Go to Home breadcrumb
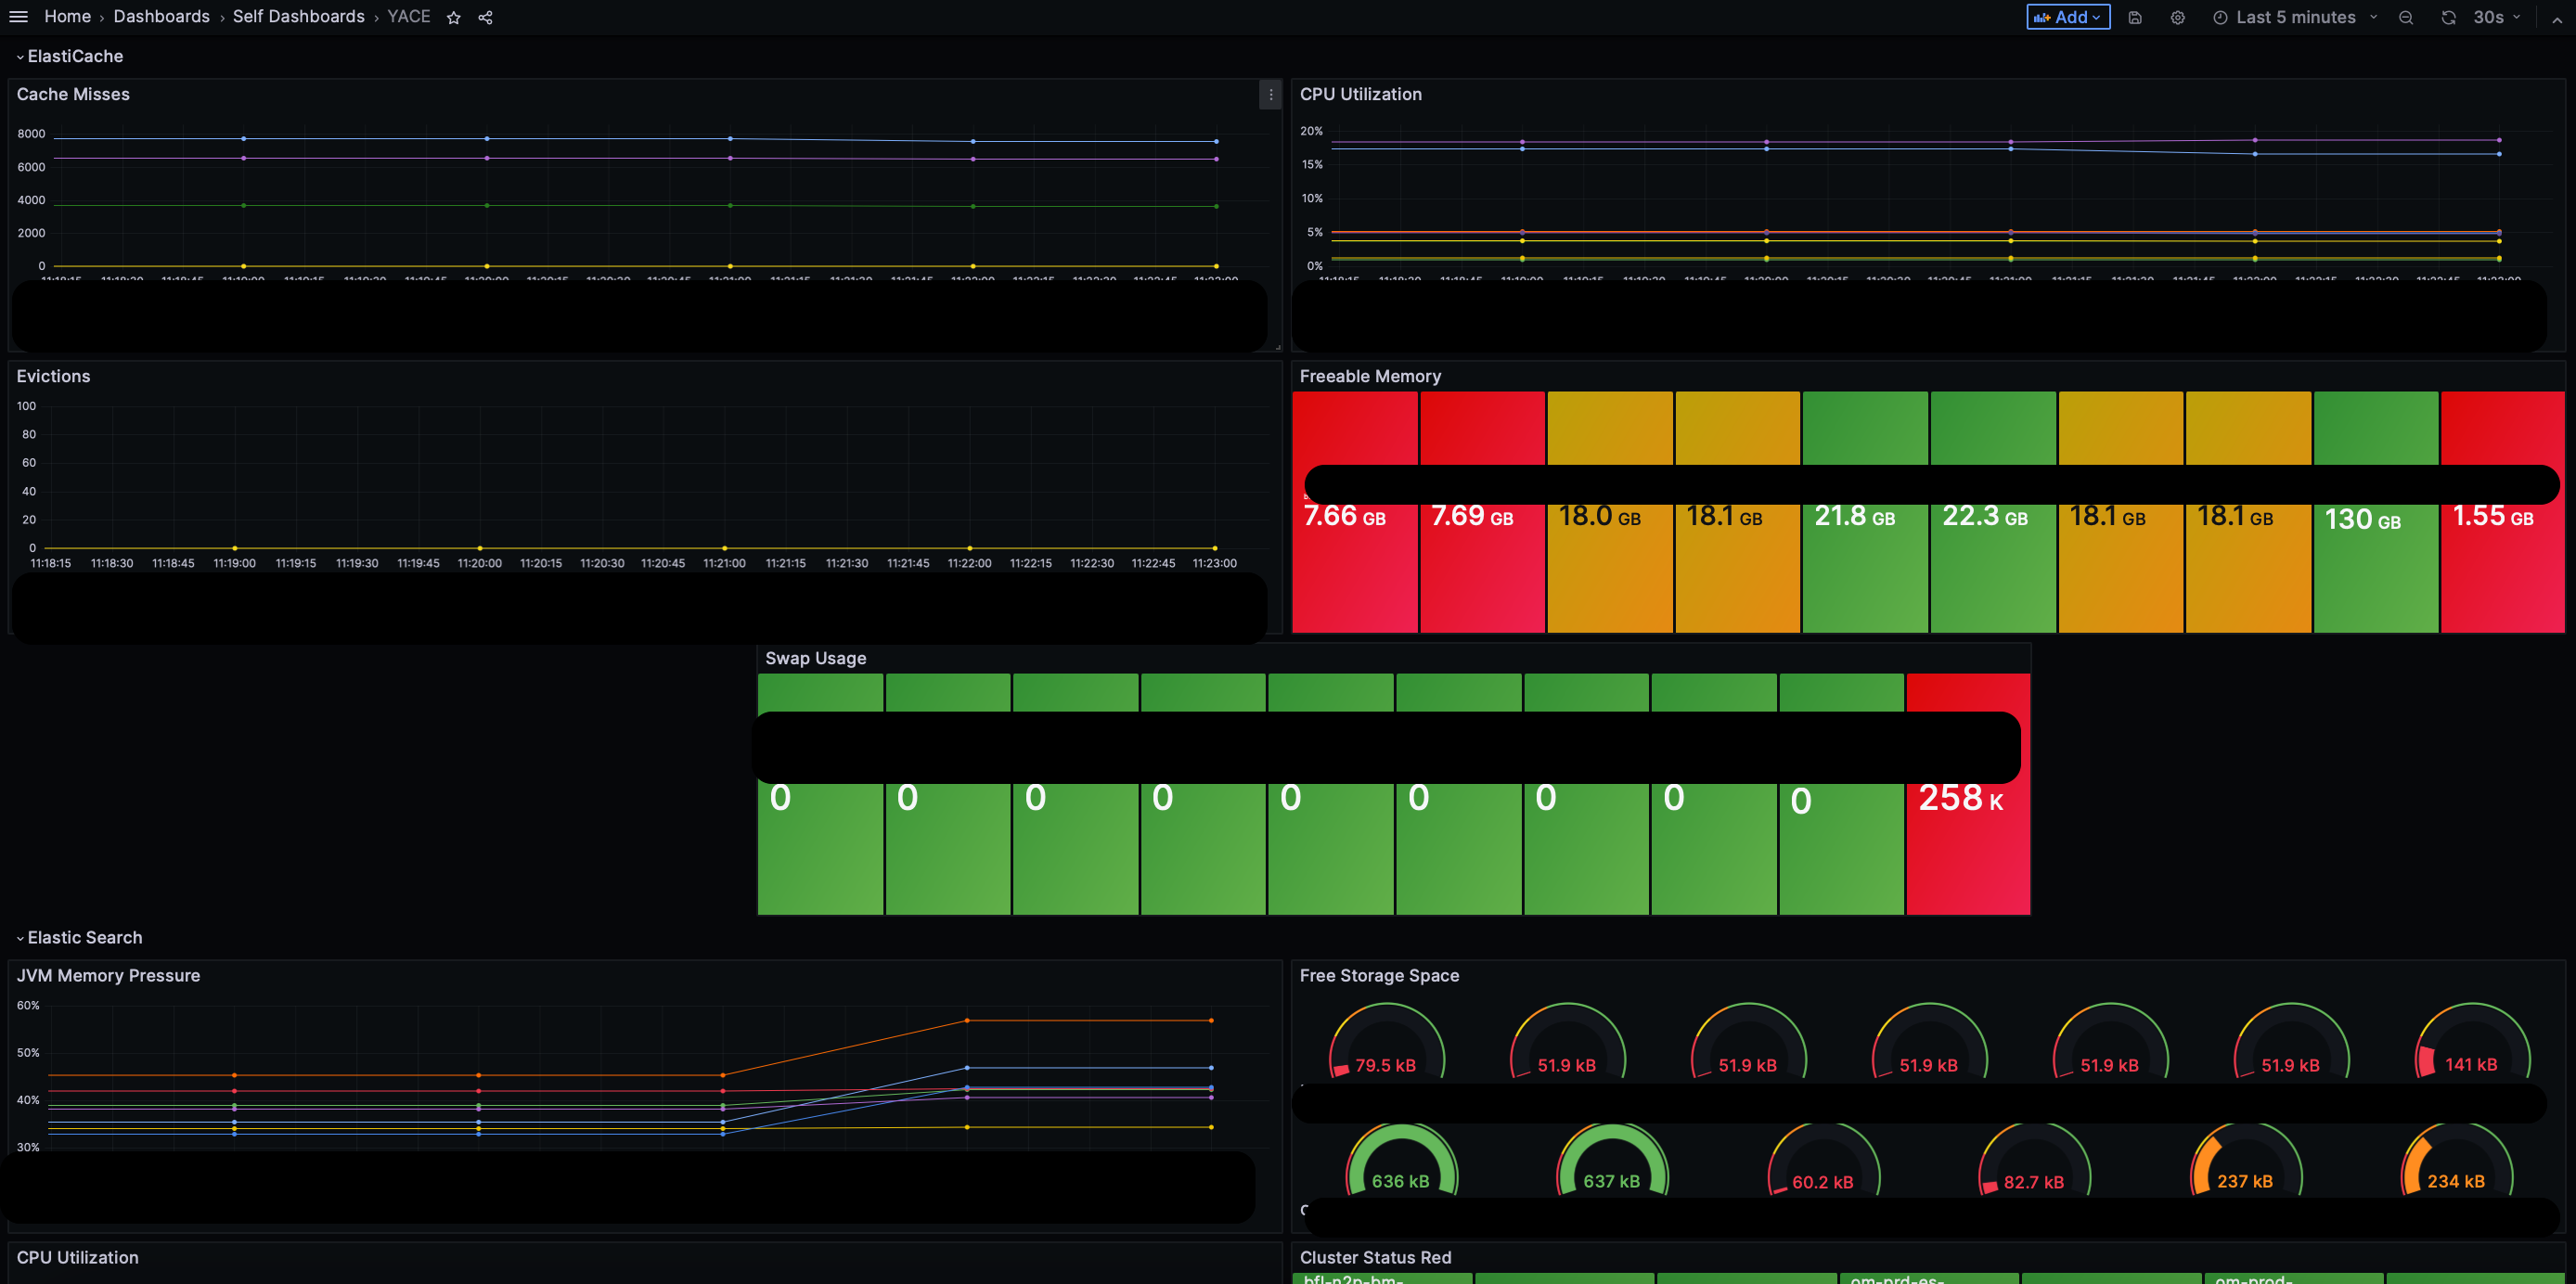 pos(67,17)
